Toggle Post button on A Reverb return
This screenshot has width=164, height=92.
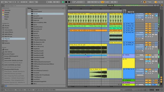point(156,80)
